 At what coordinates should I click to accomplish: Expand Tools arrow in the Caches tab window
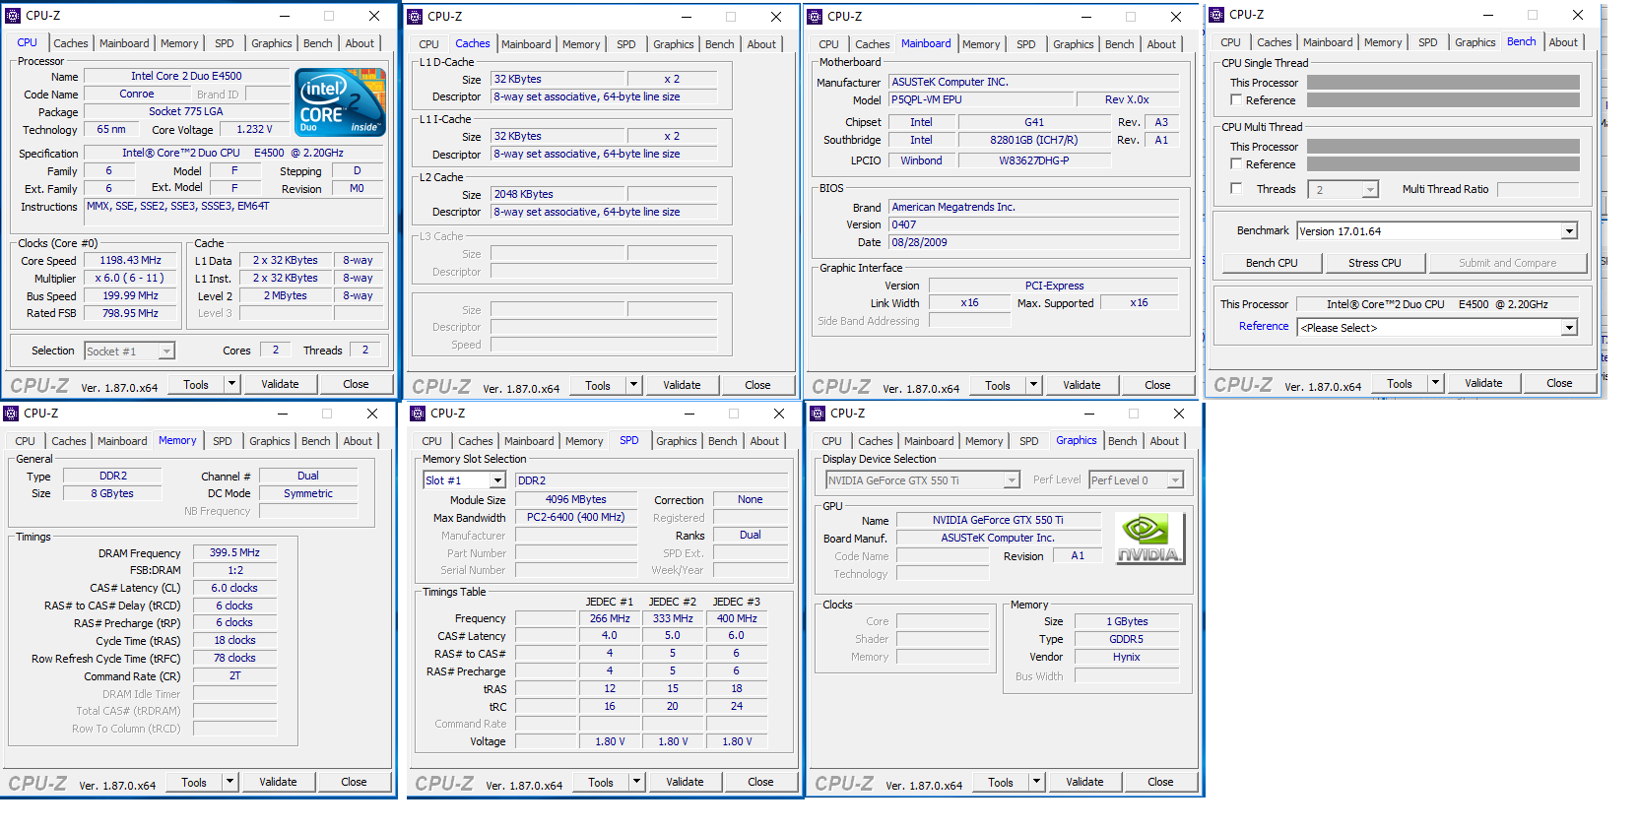pos(634,385)
